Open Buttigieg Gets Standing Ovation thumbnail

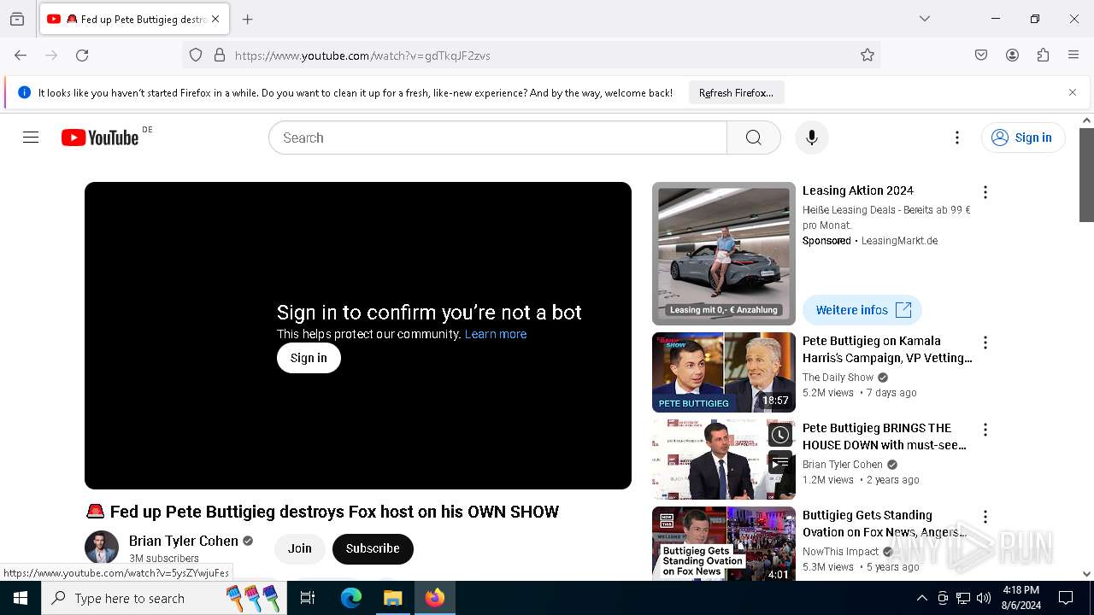[x=724, y=544]
